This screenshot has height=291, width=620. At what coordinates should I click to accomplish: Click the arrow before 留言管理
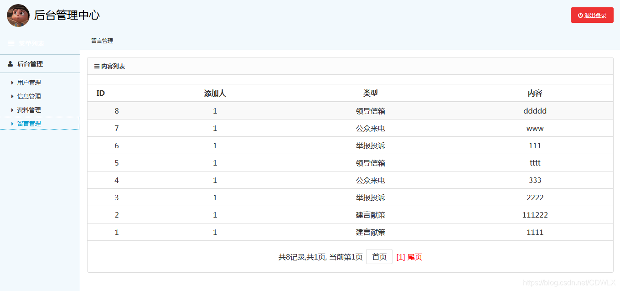[x=12, y=124]
